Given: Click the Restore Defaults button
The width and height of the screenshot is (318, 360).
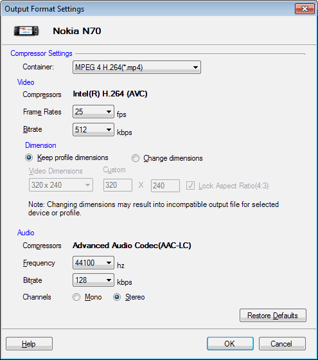Looking at the screenshot, I should [273, 315].
